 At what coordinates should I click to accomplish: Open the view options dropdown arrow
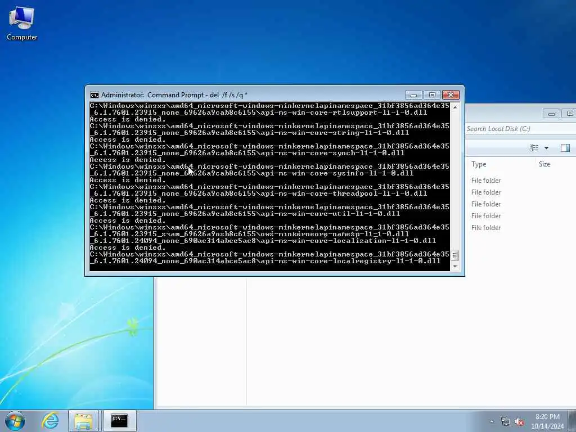pos(546,148)
